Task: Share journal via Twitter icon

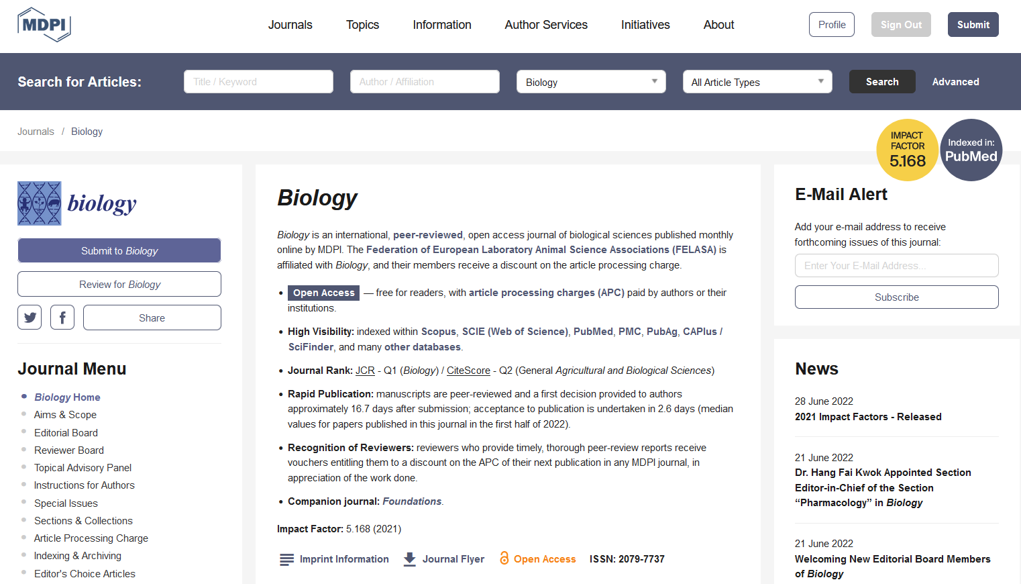Action: point(30,318)
